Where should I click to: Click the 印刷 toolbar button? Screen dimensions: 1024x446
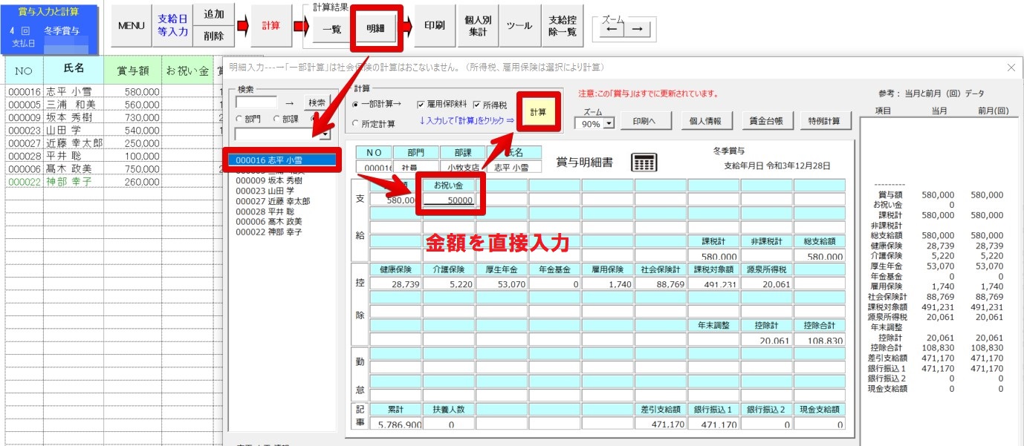click(434, 26)
